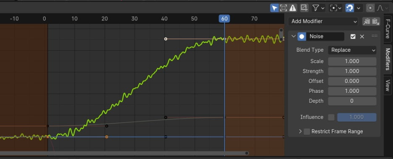This screenshot has width=393, height=159.
Task: Click the Strength value field
Action: 352,72
